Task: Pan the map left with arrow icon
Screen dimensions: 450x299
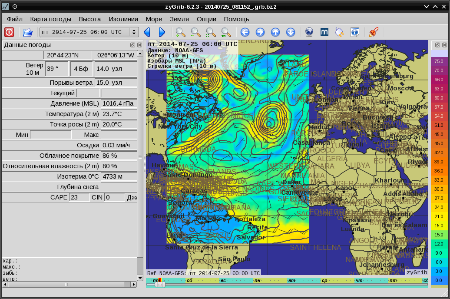Action: coord(245,32)
